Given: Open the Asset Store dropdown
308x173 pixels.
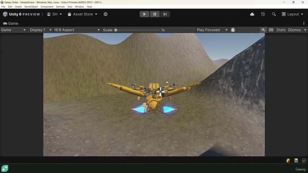Looking at the screenshot, I should pyautogui.click(x=82, y=14).
